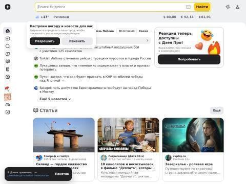Open the Spiegel пять депутатов news headline
This screenshot has height=184, width=246.
coord(95,90)
